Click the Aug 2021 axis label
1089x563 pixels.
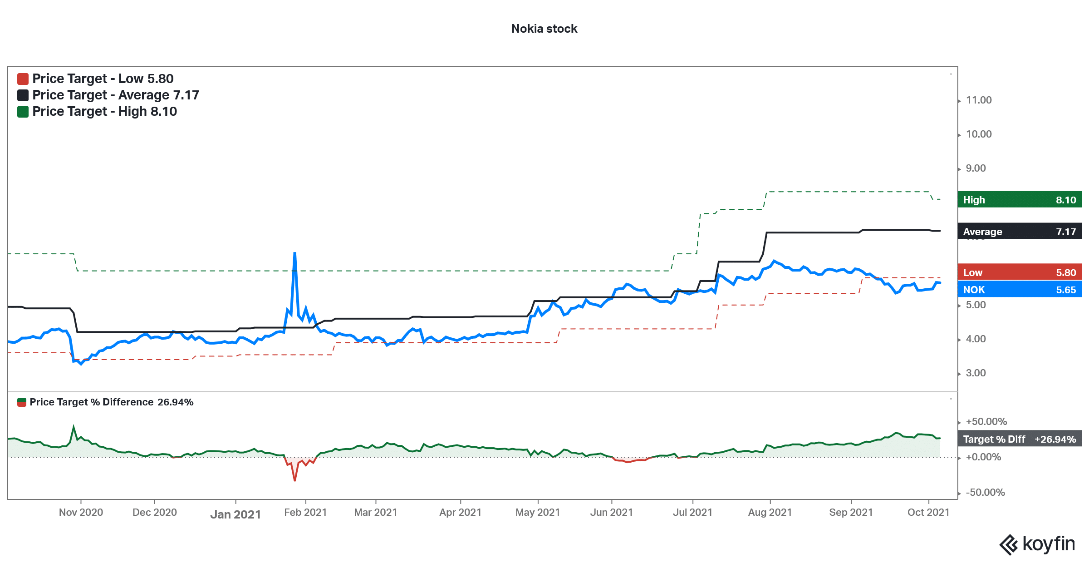click(770, 513)
